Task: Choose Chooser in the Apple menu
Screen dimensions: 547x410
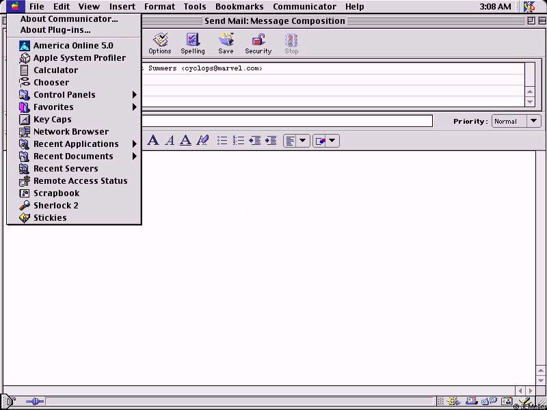Action: click(x=74, y=83)
